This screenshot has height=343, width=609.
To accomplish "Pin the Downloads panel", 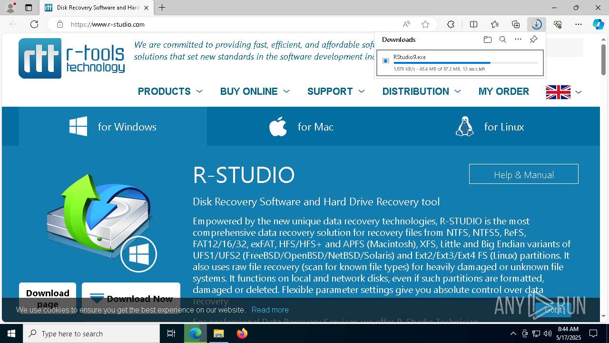I will coord(533,40).
